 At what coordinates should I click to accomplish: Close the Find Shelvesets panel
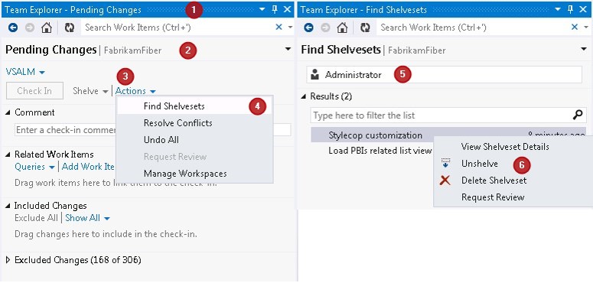click(584, 9)
